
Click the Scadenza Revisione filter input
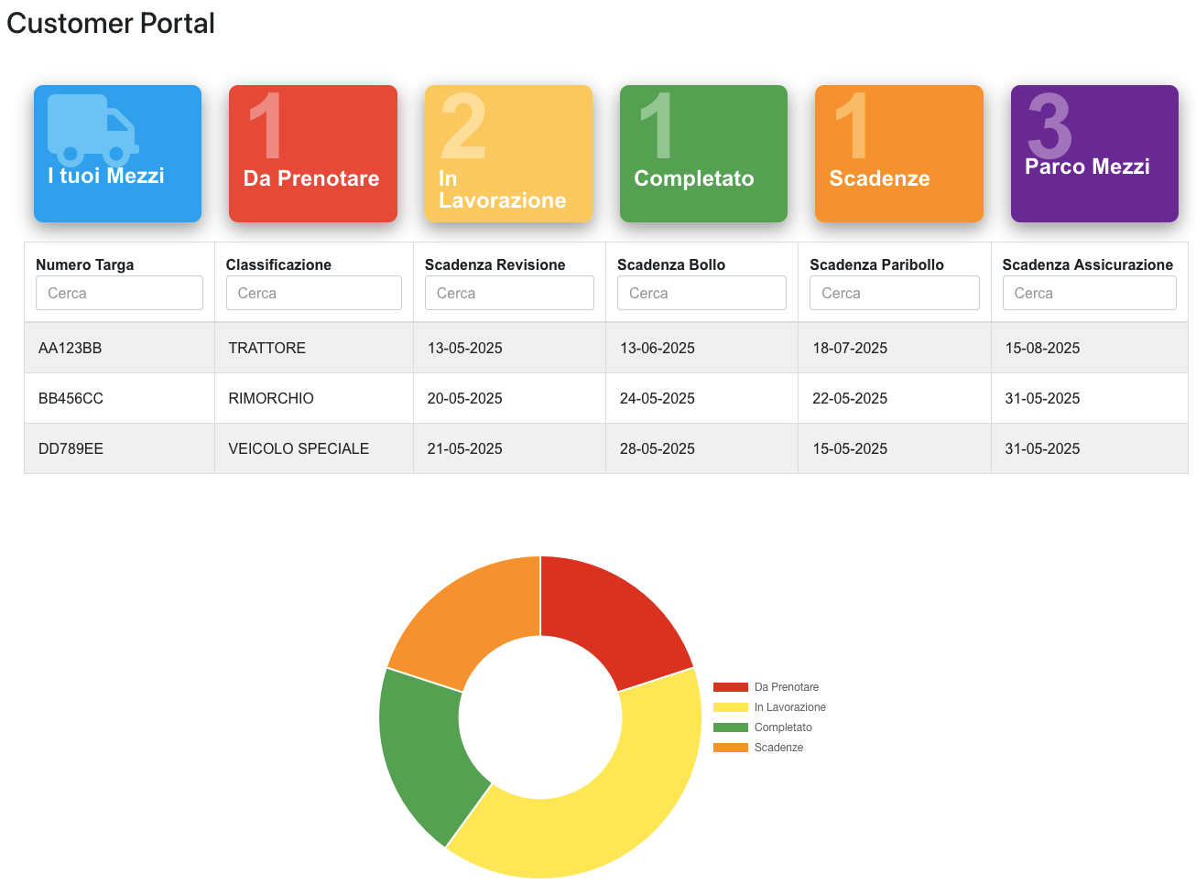(509, 293)
